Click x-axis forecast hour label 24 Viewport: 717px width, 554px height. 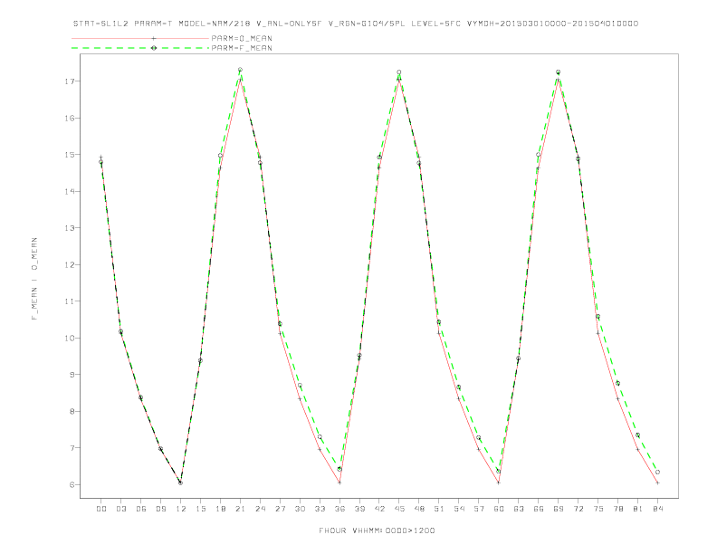coord(260,509)
